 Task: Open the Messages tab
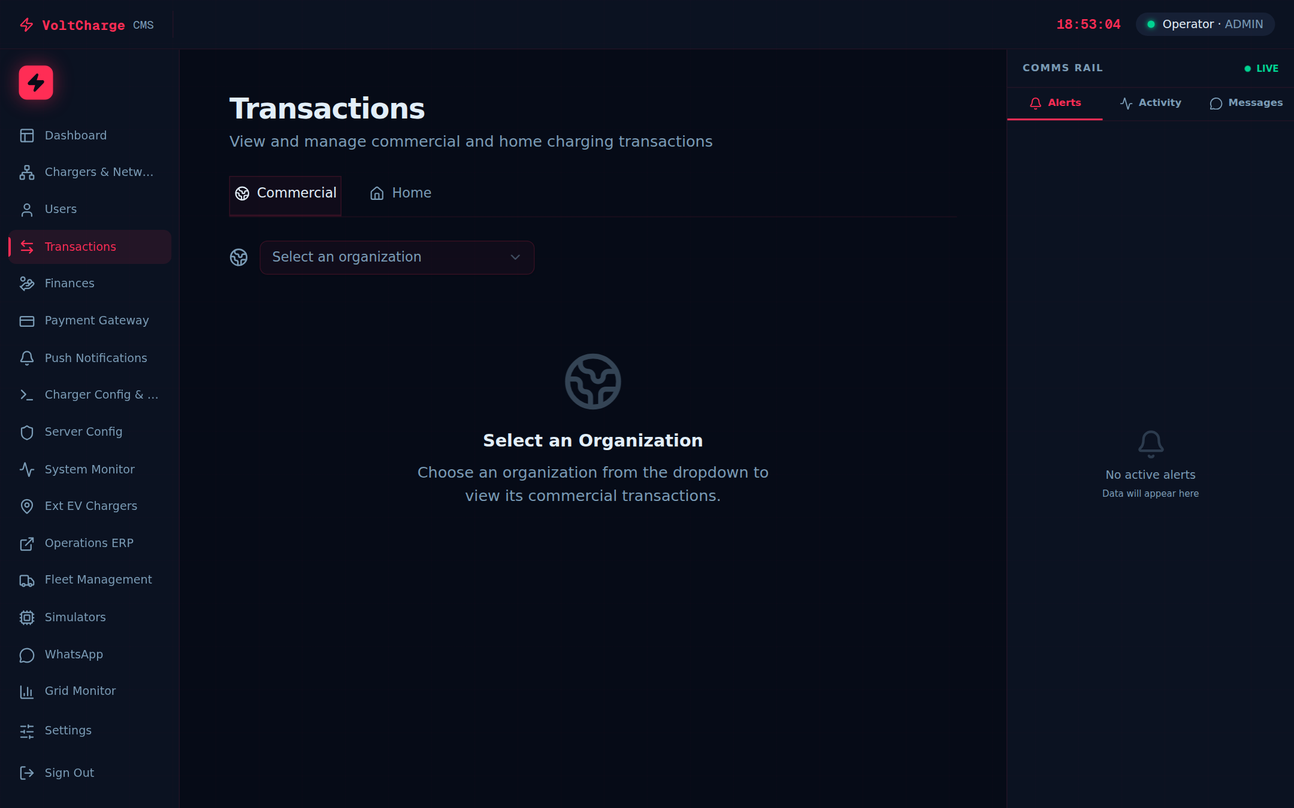[x=1246, y=102]
